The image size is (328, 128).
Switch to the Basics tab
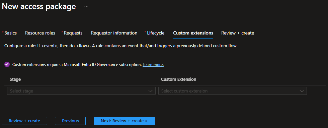click(x=10, y=33)
